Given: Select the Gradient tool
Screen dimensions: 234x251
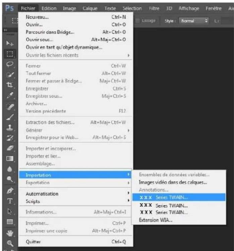Looking at the screenshot, I should tap(10, 158).
